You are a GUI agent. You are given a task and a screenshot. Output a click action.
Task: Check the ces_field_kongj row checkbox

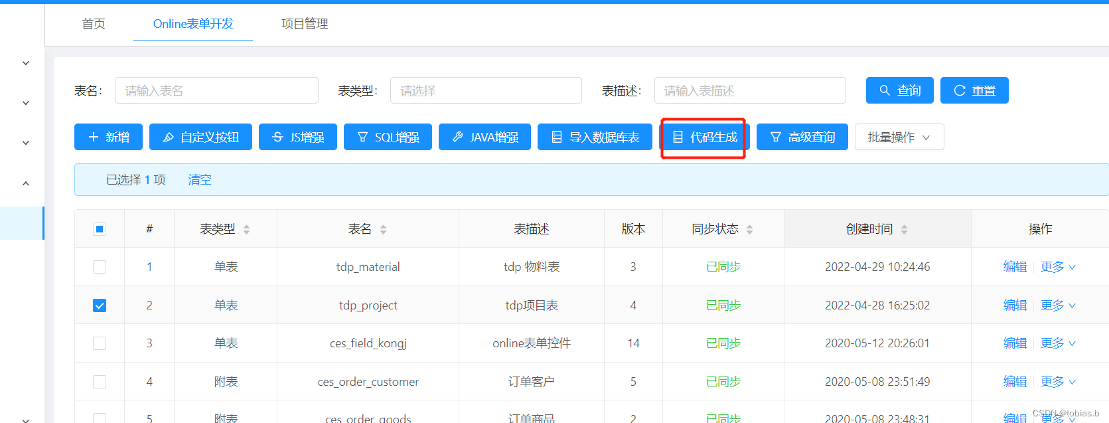point(100,343)
